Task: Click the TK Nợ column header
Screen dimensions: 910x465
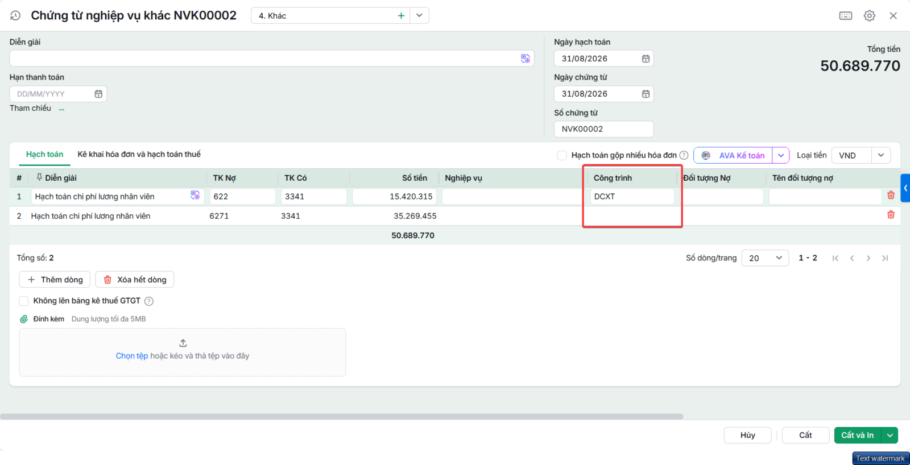Action: [224, 178]
